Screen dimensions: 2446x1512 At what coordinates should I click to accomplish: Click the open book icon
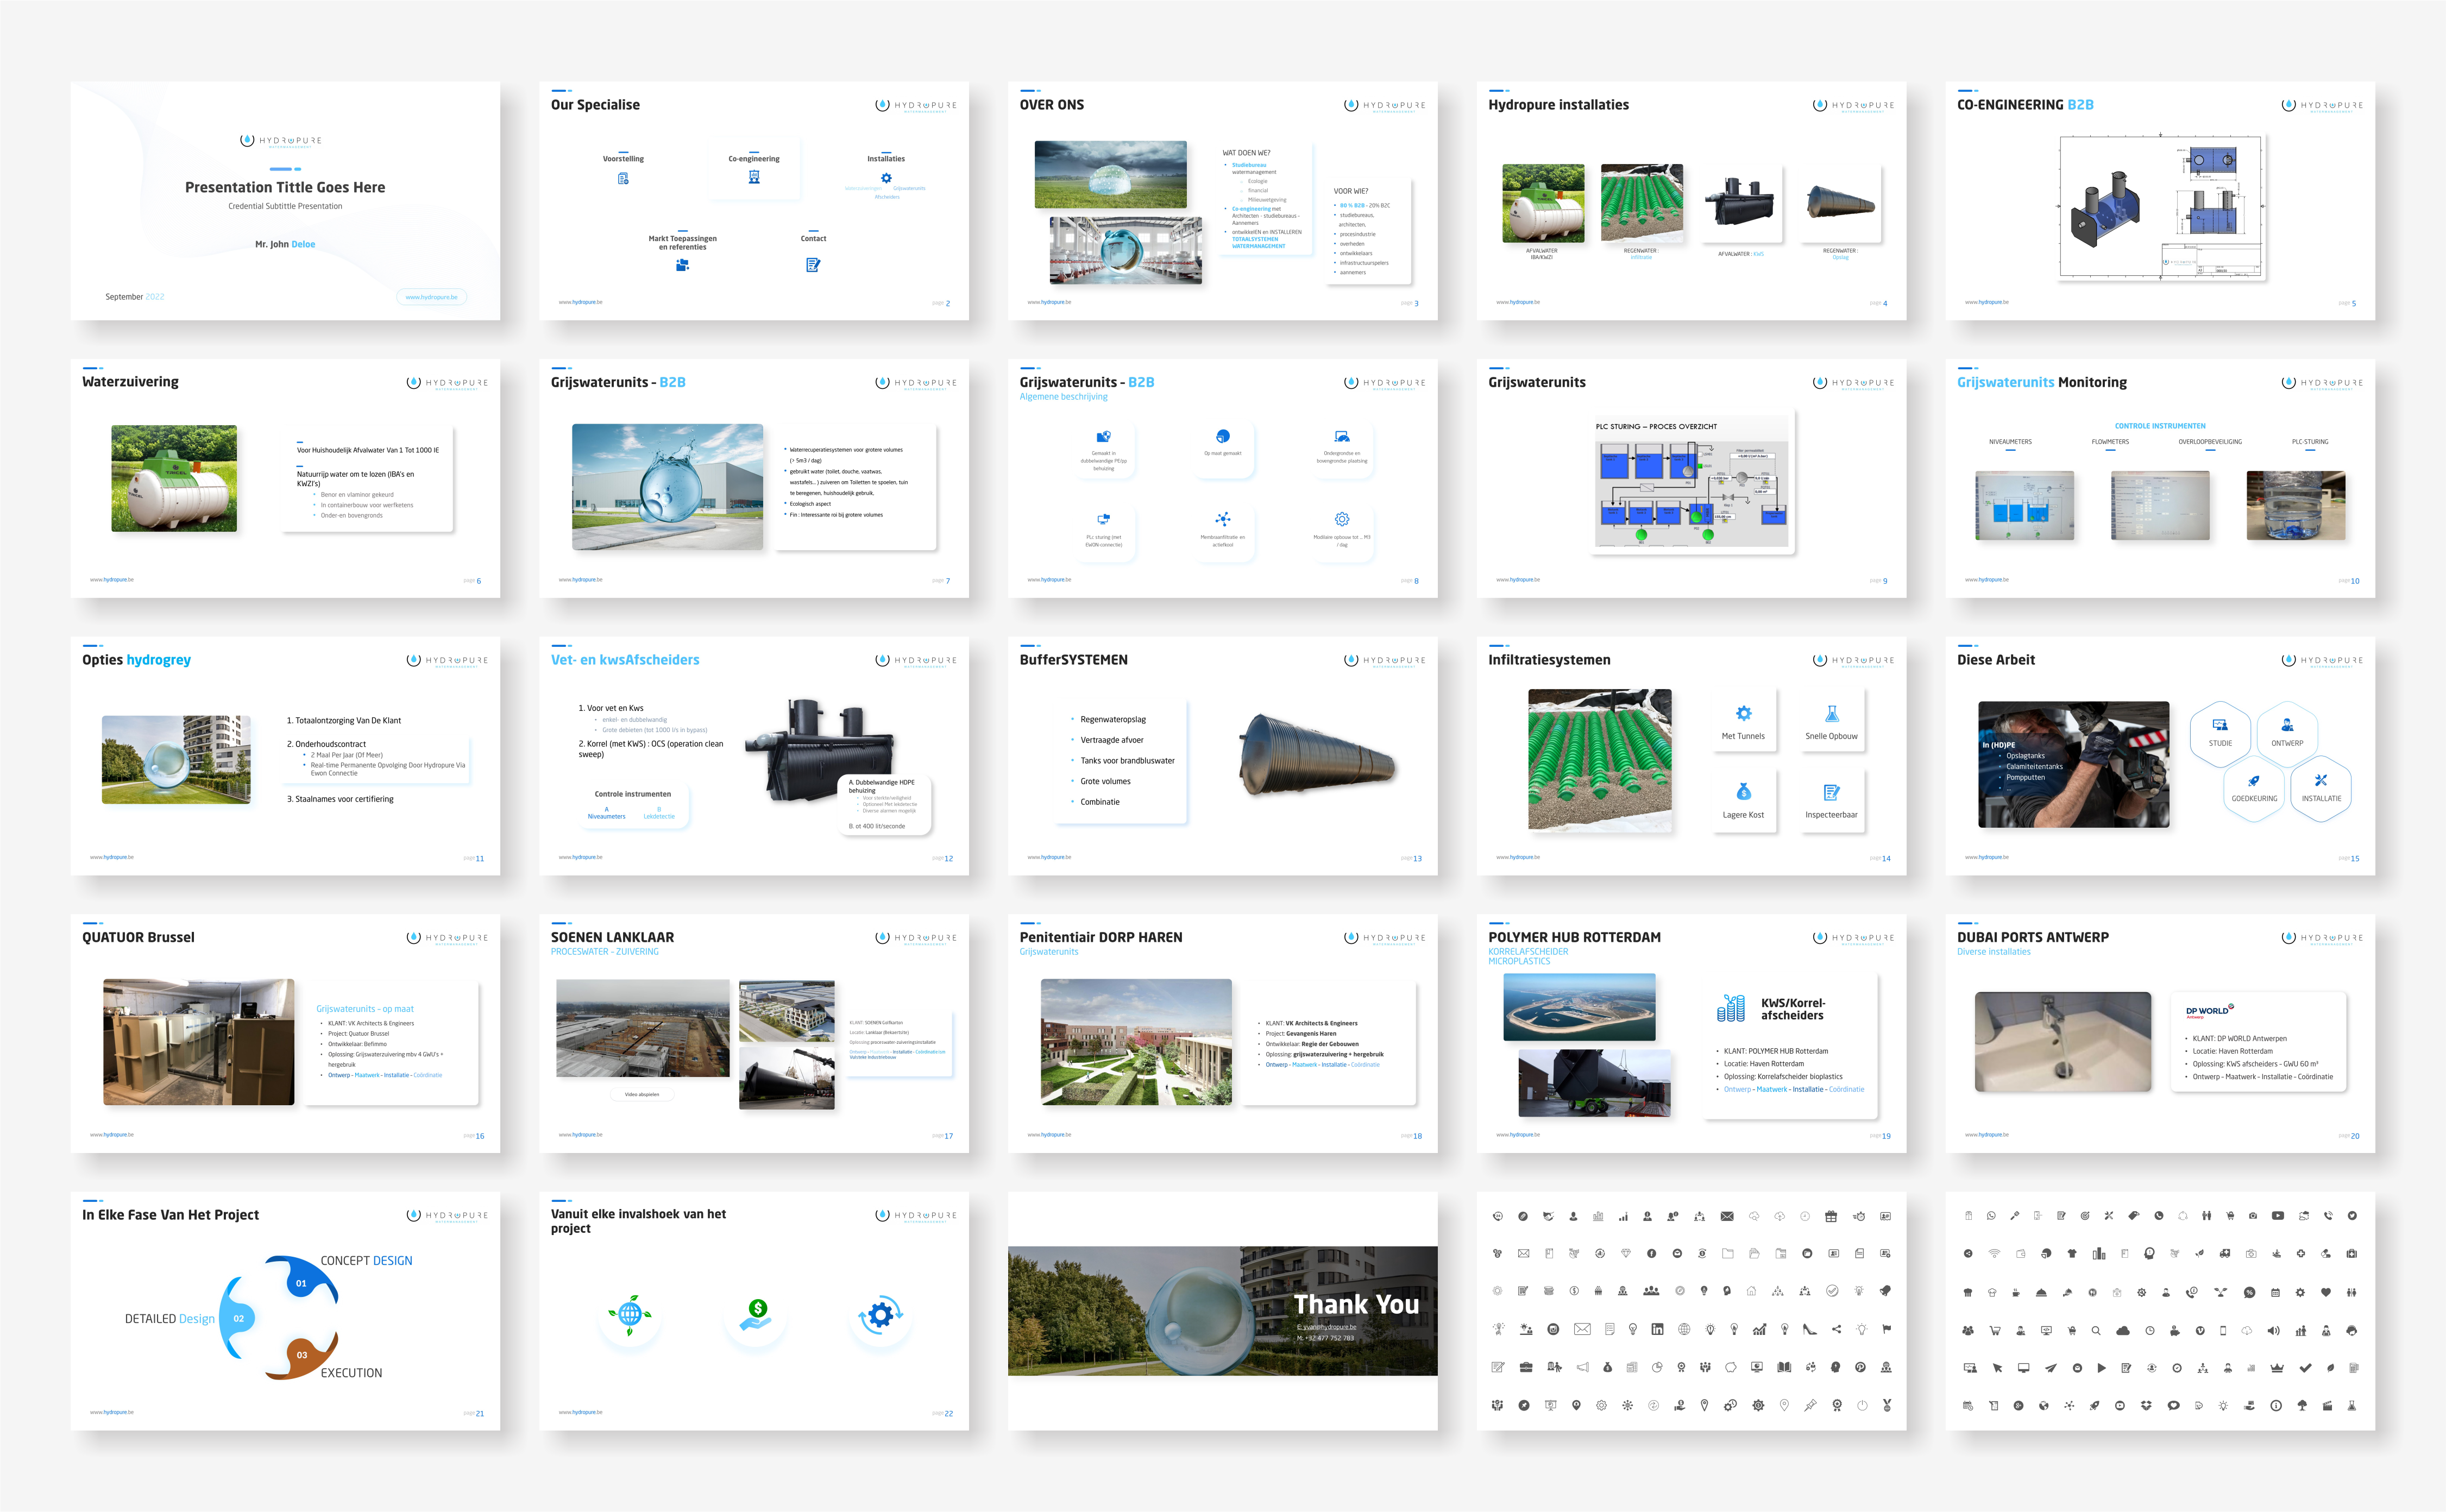(1785, 1367)
